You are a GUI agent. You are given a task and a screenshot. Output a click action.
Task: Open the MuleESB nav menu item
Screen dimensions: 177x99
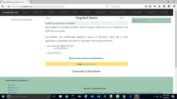click(x=151, y=12)
